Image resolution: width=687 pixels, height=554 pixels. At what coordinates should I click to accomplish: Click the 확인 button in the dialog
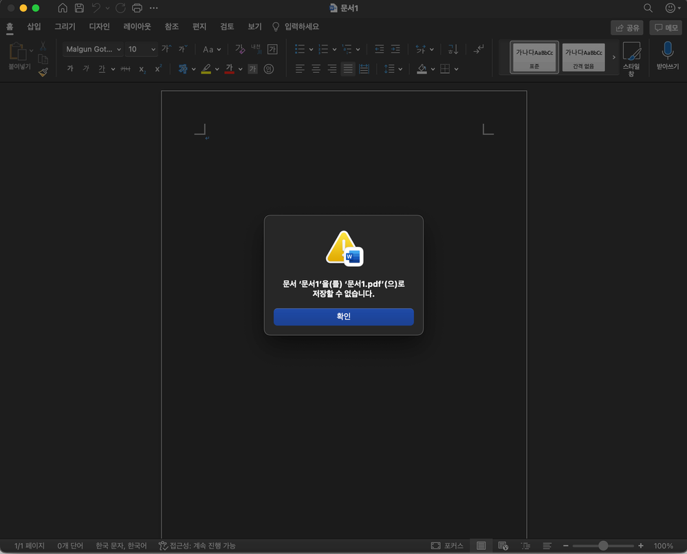344,317
